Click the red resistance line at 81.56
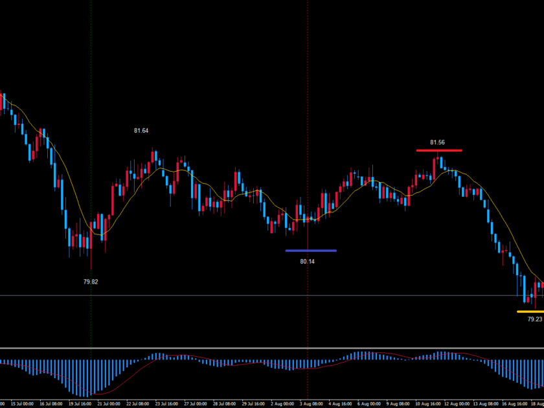The image size is (544, 408). 439,150
